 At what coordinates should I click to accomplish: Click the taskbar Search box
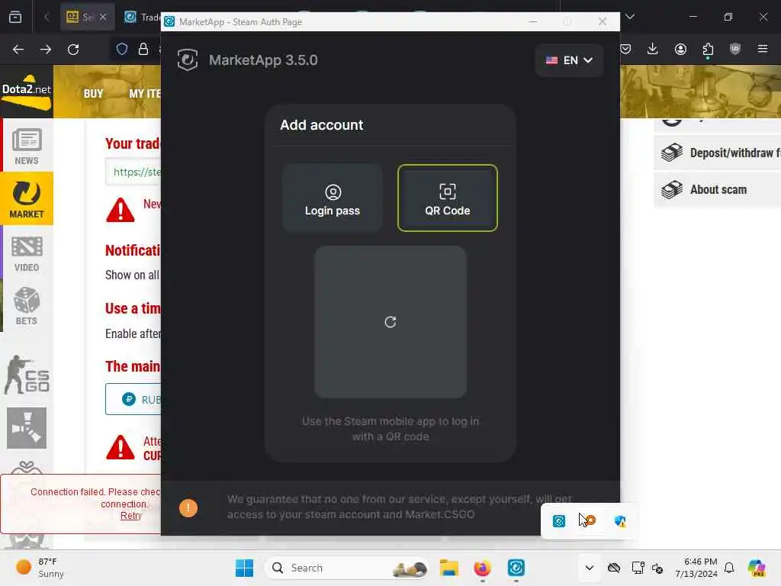347,568
